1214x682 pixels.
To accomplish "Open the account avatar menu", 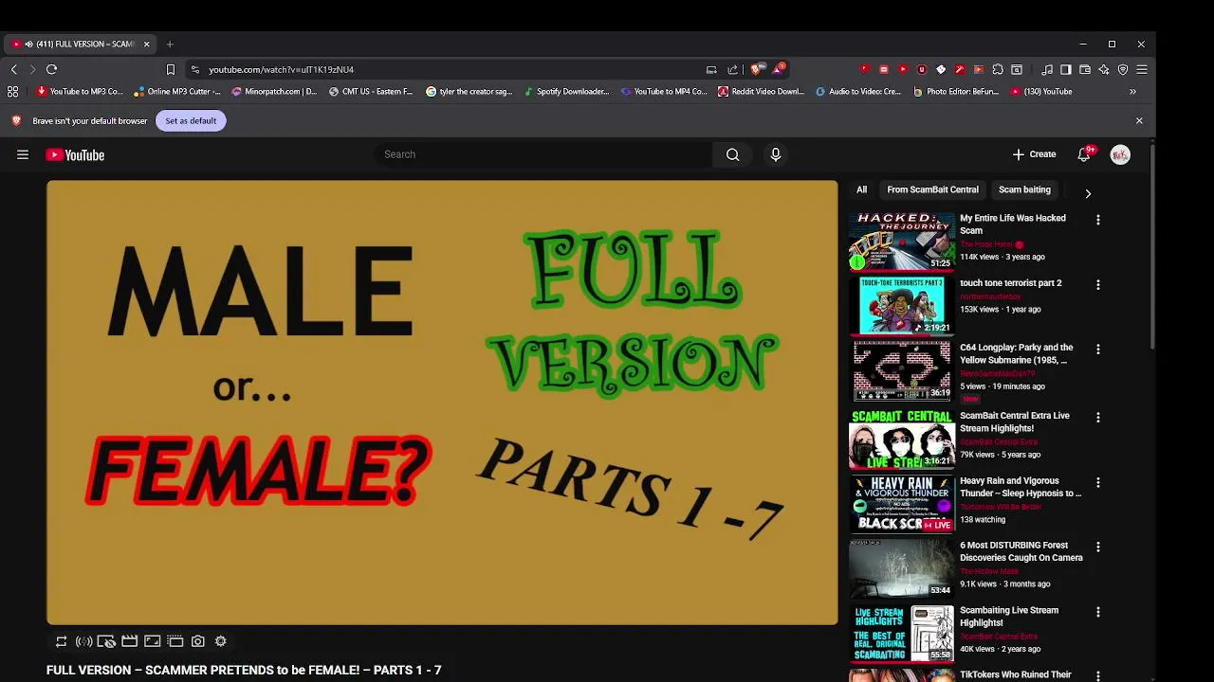I will click(1120, 154).
